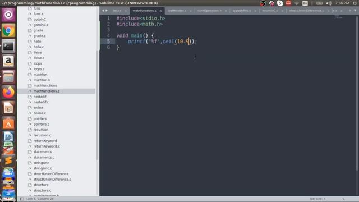Open LibreOffice Writer from the dock
This screenshot has width=359, height=202.
pyautogui.click(x=8, y=136)
